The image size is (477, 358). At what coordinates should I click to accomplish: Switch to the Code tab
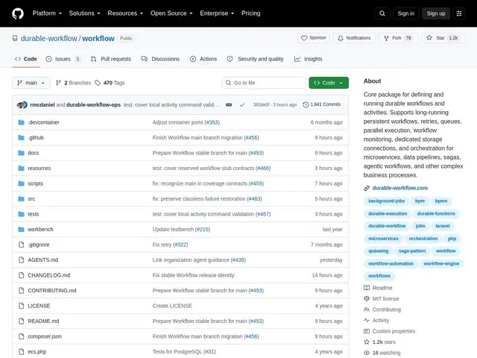[x=26, y=59]
